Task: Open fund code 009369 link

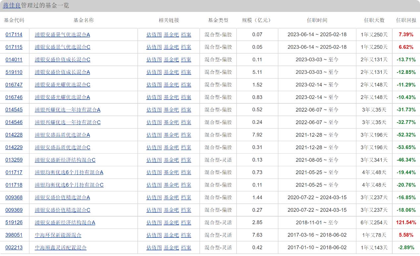Action: 14,210
